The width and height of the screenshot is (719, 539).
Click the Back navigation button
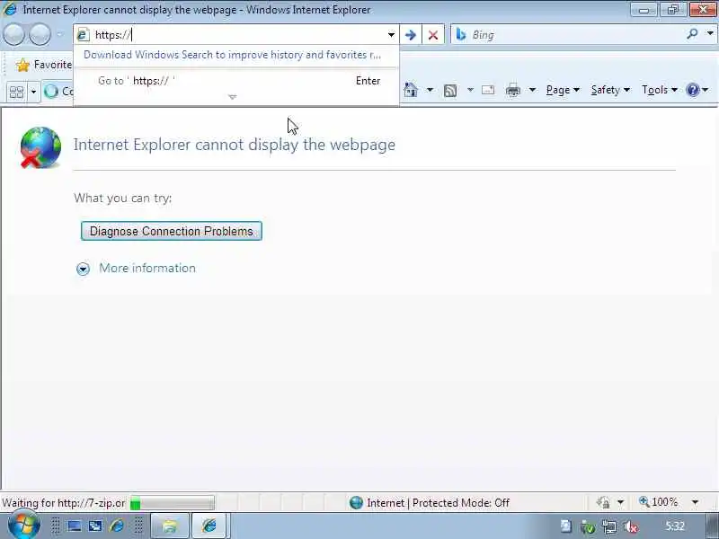(13, 34)
